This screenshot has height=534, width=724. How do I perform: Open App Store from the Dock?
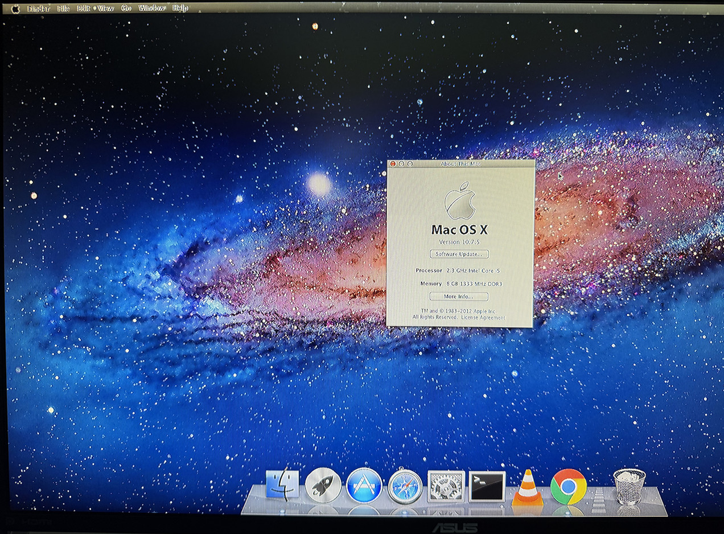coord(364,486)
